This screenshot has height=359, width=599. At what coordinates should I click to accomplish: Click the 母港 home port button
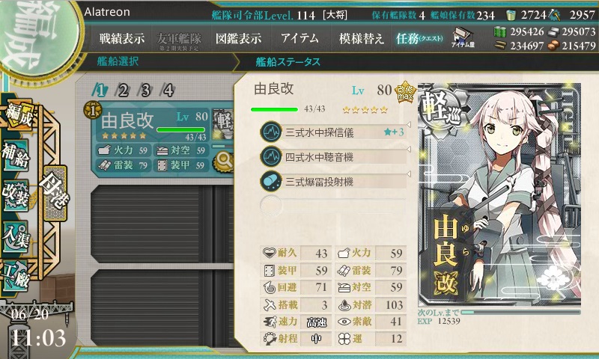[55, 193]
